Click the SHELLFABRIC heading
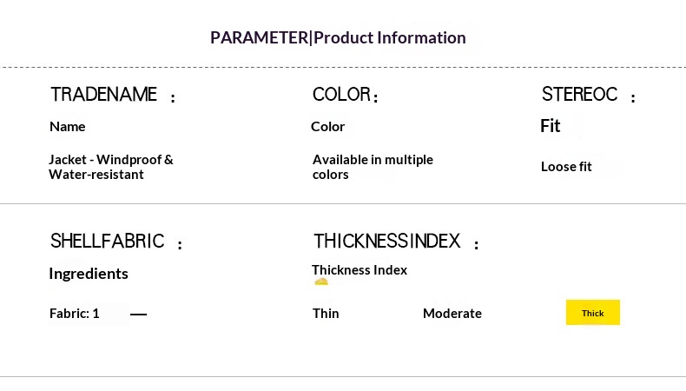 (107, 242)
